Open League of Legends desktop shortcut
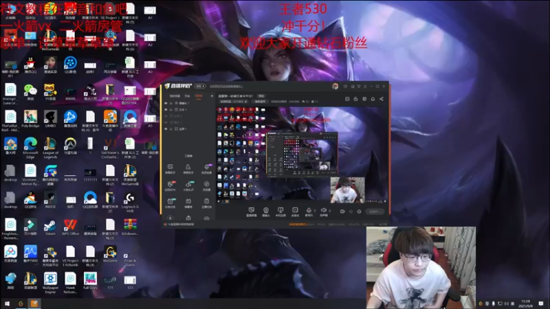This screenshot has height=309, width=550. [x=50, y=148]
